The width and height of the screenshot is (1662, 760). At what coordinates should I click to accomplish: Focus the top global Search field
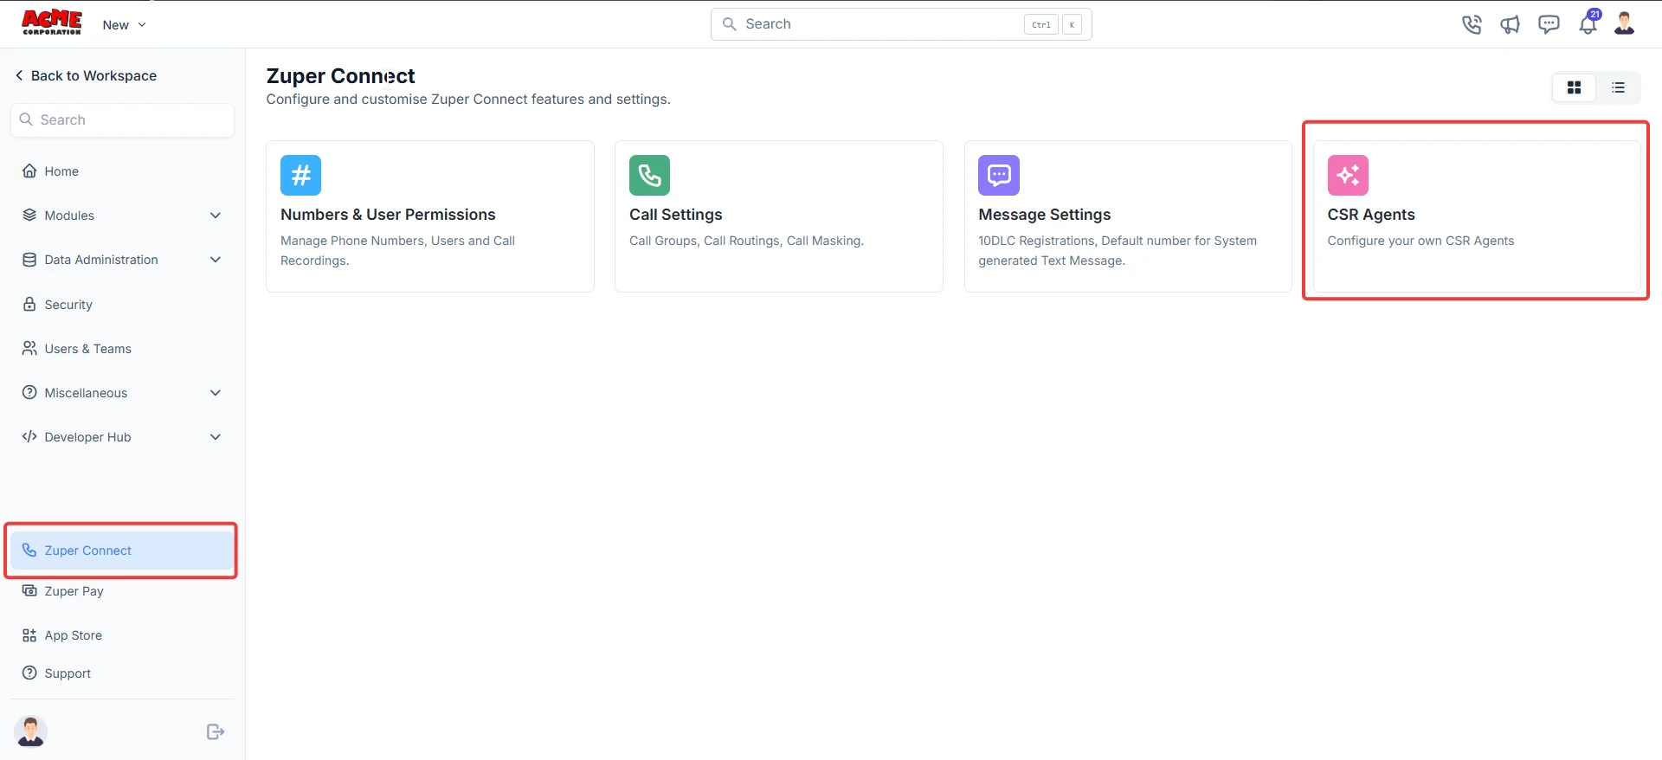pos(901,24)
